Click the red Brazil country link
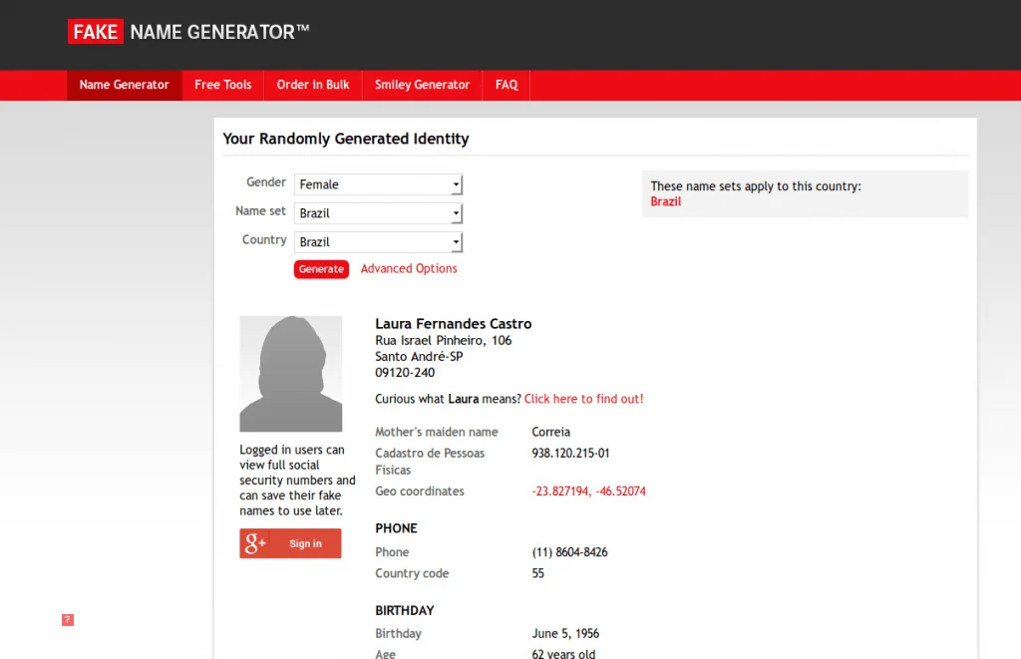Viewport: 1021px width, 659px height. 666,201
